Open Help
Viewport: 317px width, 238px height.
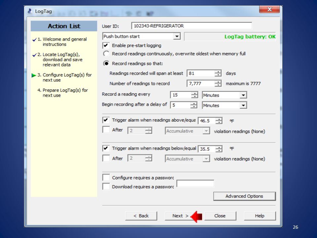tap(260, 216)
